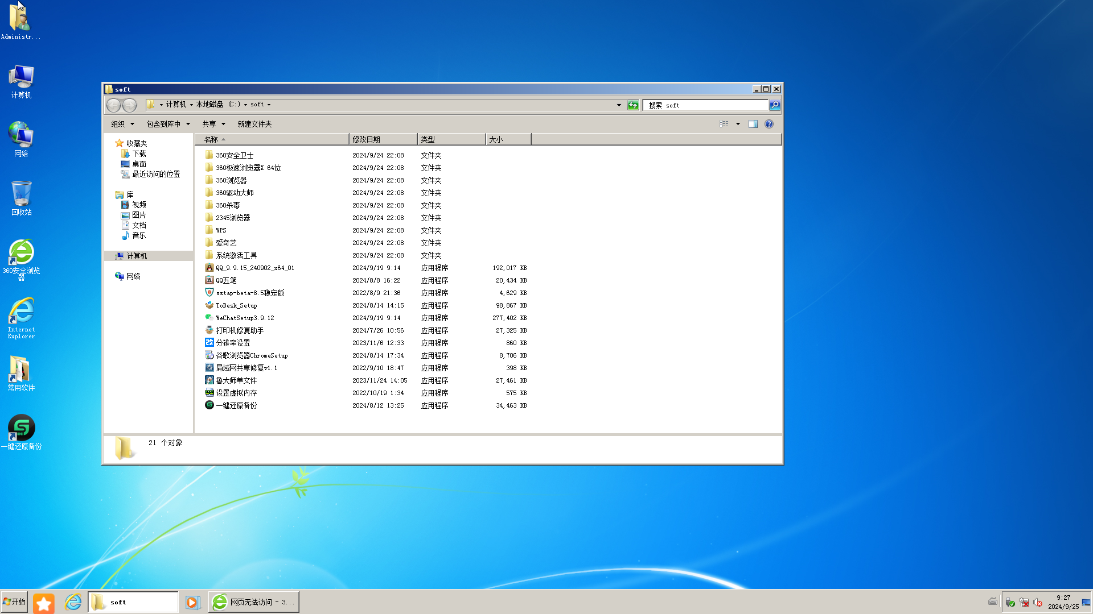Screen dimensions: 1093x614
Task: Click the search soft input field
Action: pyautogui.click(x=705, y=105)
